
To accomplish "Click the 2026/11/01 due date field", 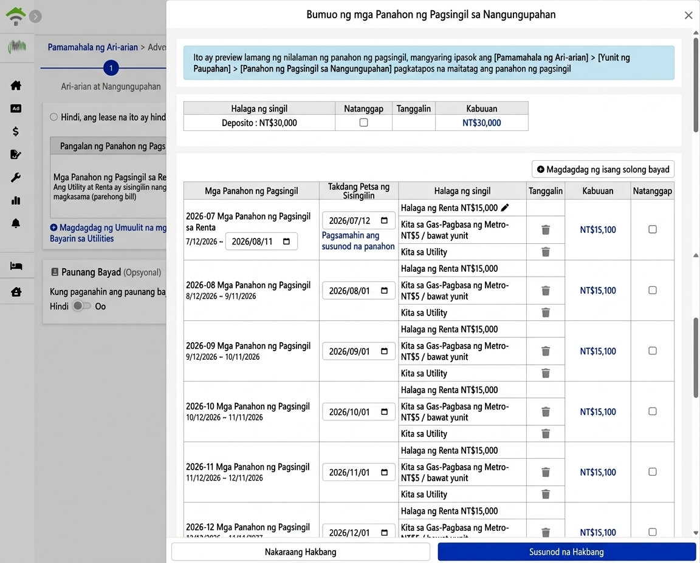I will tap(359, 473).
